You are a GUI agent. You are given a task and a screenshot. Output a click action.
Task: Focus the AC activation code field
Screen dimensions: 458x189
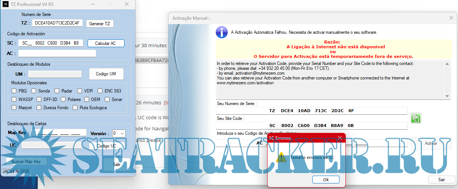57,53
